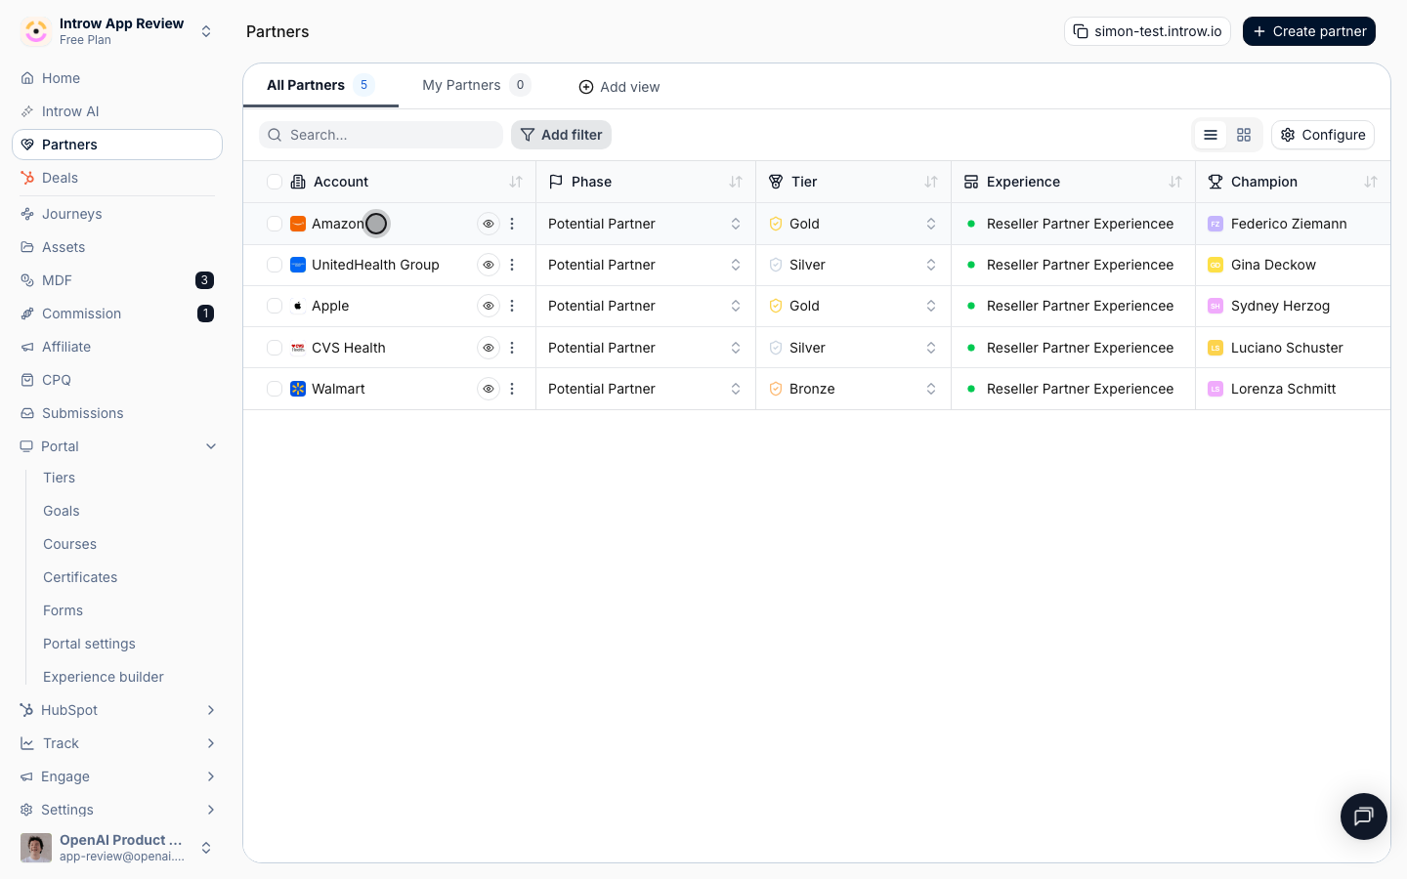Click Federico Ziemann avatar icon
Image resolution: width=1407 pixels, height=879 pixels.
tap(1215, 224)
